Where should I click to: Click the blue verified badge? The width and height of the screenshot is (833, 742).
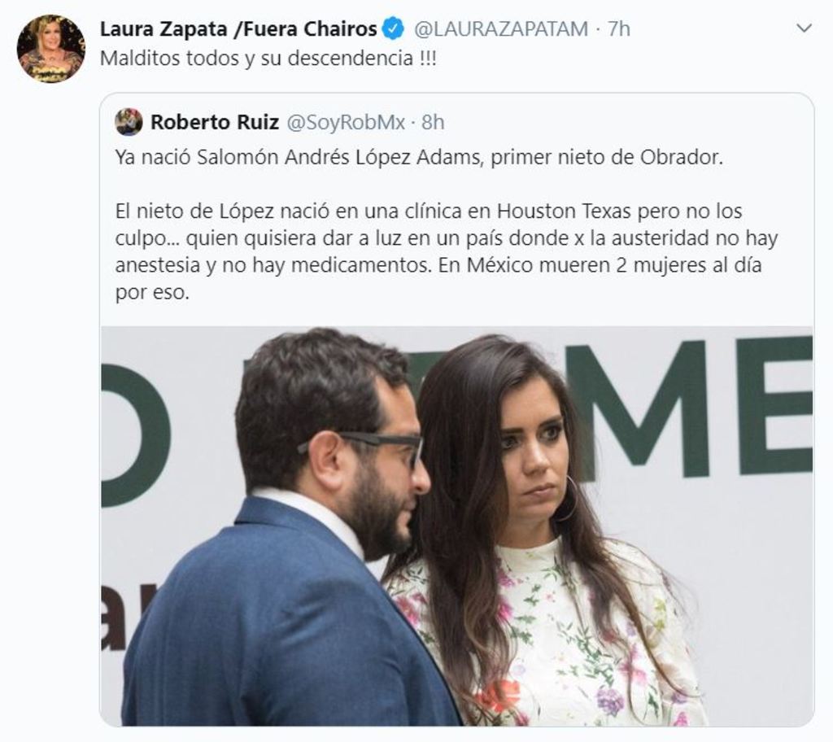(393, 28)
